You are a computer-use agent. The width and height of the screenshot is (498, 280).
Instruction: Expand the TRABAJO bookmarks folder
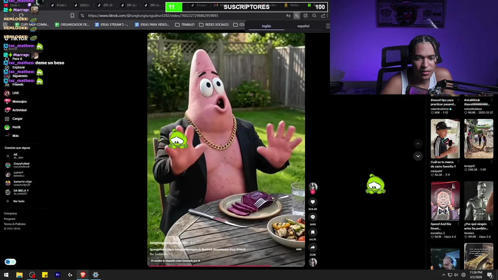click(185, 24)
